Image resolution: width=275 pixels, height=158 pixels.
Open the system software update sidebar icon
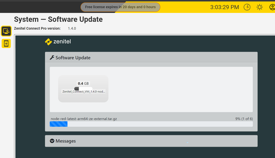click(6, 31)
